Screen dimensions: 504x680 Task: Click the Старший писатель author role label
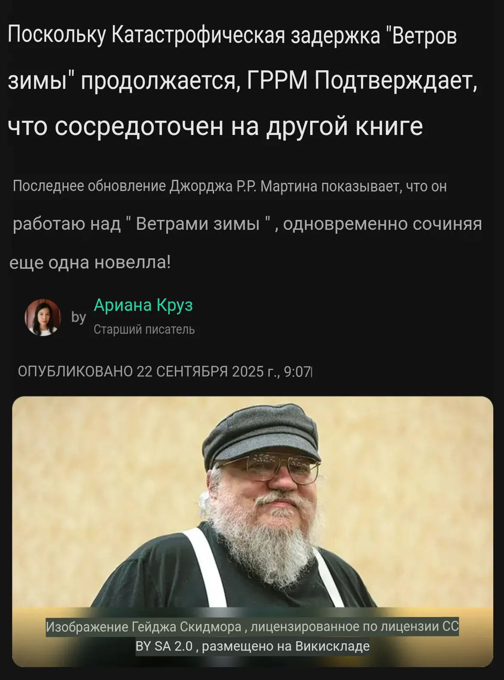point(144,329)
